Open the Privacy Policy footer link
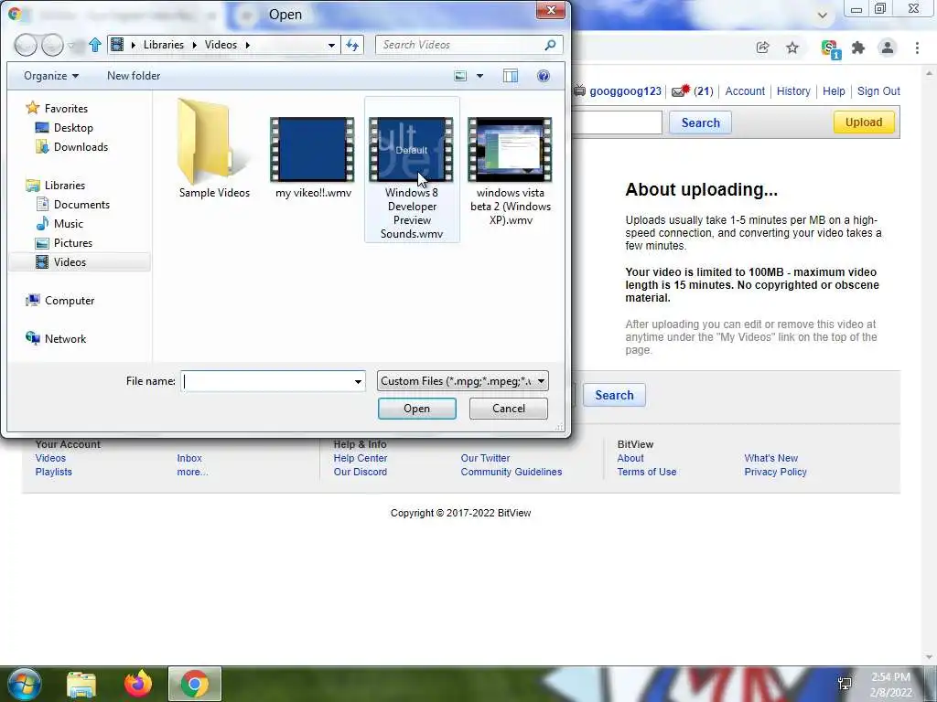This screenshot has width=937, height=702. coord(775,472)
